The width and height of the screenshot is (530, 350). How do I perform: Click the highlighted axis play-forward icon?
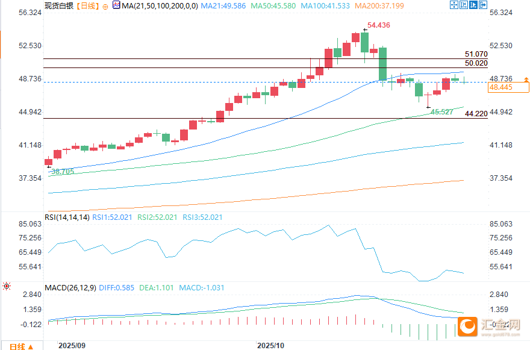(473, 5)
